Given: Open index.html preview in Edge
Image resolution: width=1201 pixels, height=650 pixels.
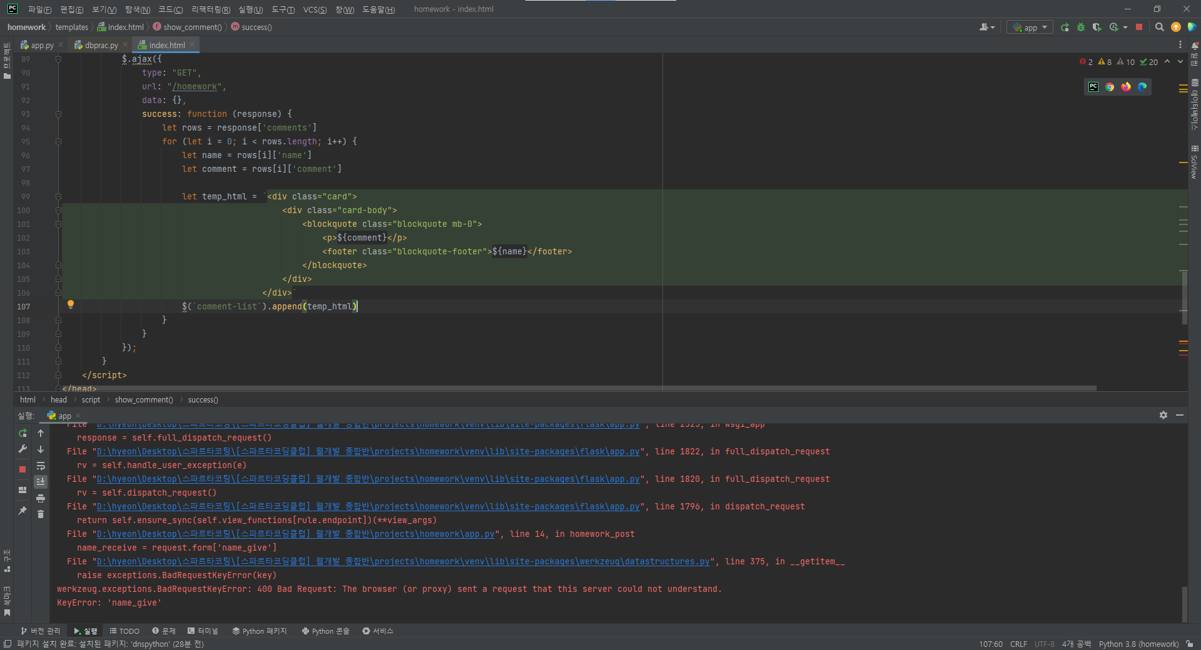Looking at the screenshot, I should click(x=1142, y=87).
